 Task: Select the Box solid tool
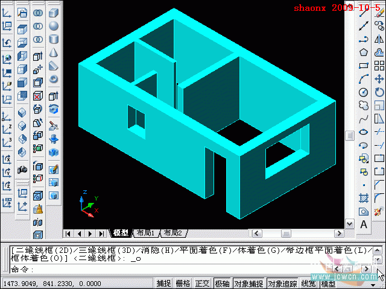click(54, 13)
